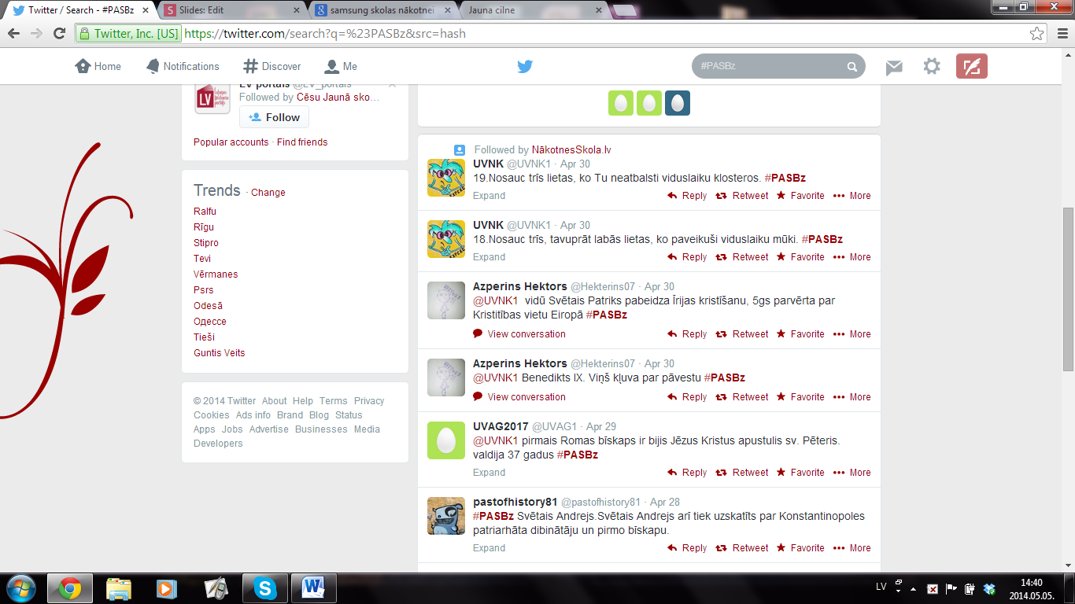
Task: Expand the pastofhistory81 tweet
Action: point(489,548)
